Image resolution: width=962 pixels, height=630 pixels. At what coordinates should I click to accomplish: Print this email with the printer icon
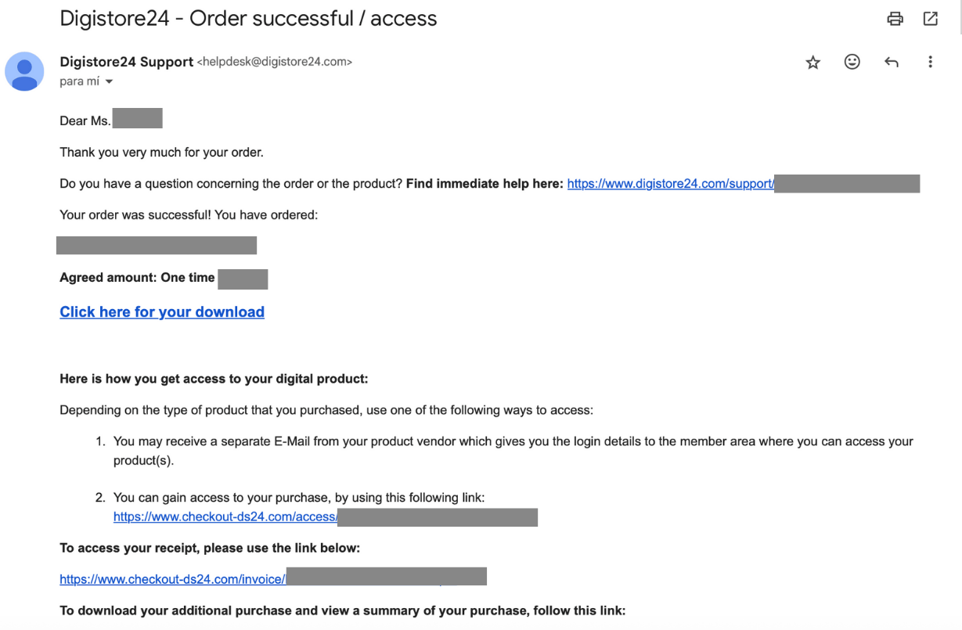click(x=895, y=19)
